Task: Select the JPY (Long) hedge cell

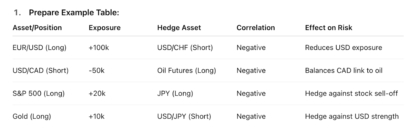Action: 175,94
